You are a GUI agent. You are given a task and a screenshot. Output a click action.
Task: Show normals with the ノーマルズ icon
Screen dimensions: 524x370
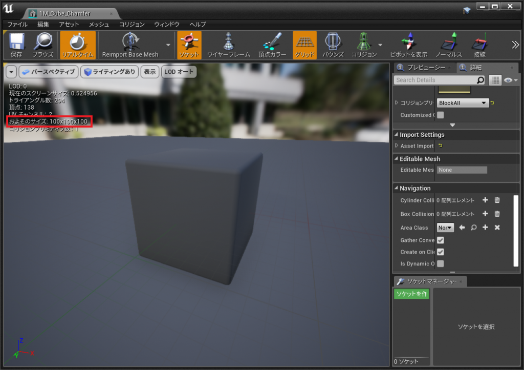click(x=448, y=45)
